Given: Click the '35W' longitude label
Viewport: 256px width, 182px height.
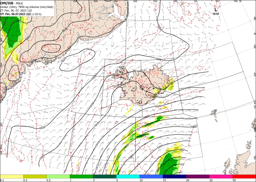Looking at the screenshot, I should pyautogui.click(x=75, y=1).
